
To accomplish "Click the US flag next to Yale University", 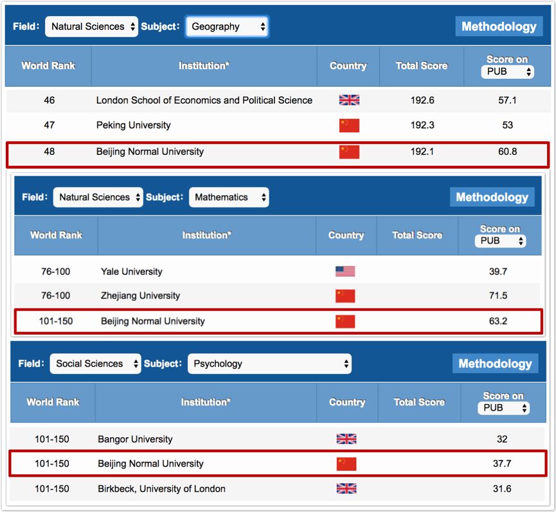I will point(345,271).
